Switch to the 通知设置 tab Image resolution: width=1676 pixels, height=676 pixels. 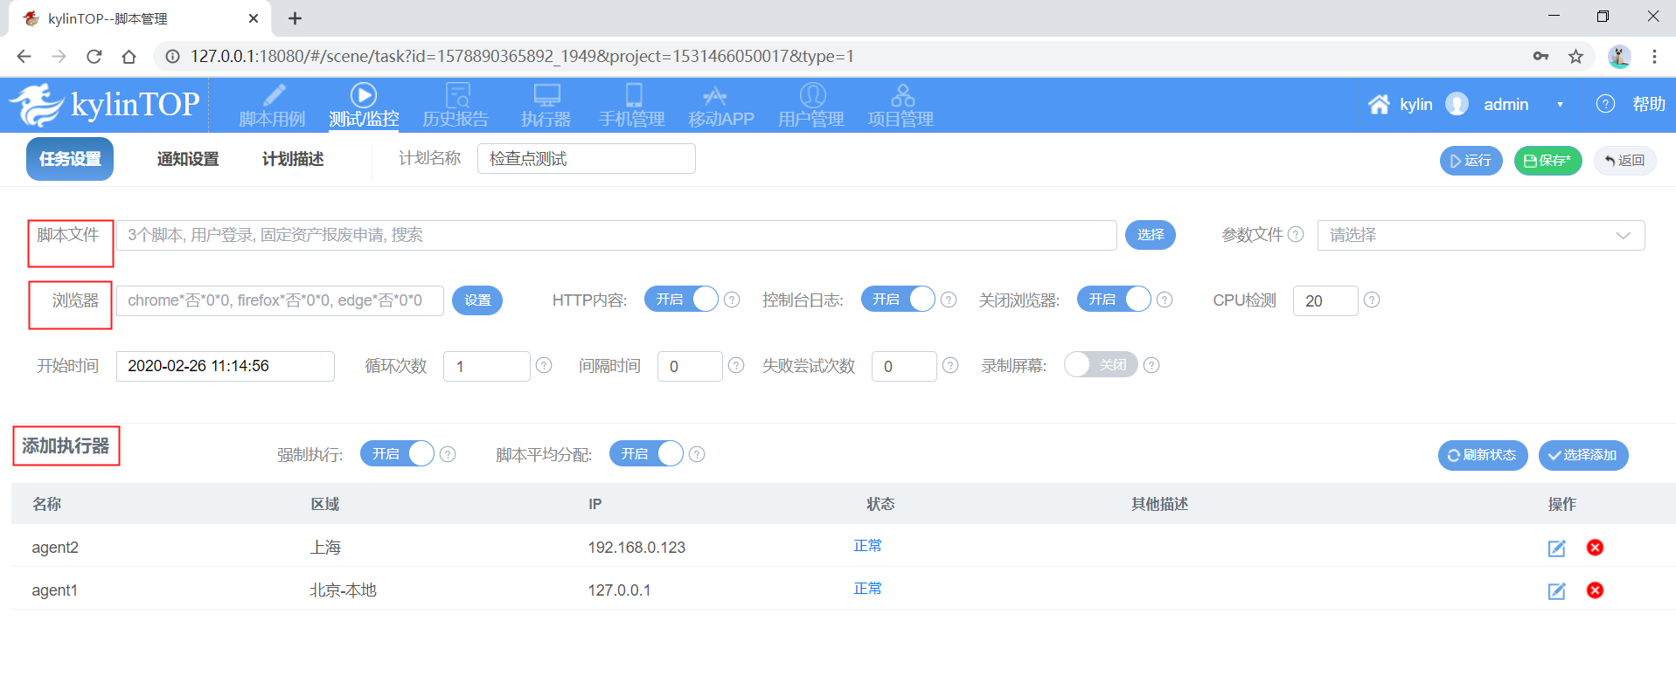pyautogui.click(x=188, y=159)
